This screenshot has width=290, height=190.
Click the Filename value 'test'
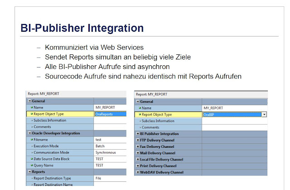(x=98, y=140)
